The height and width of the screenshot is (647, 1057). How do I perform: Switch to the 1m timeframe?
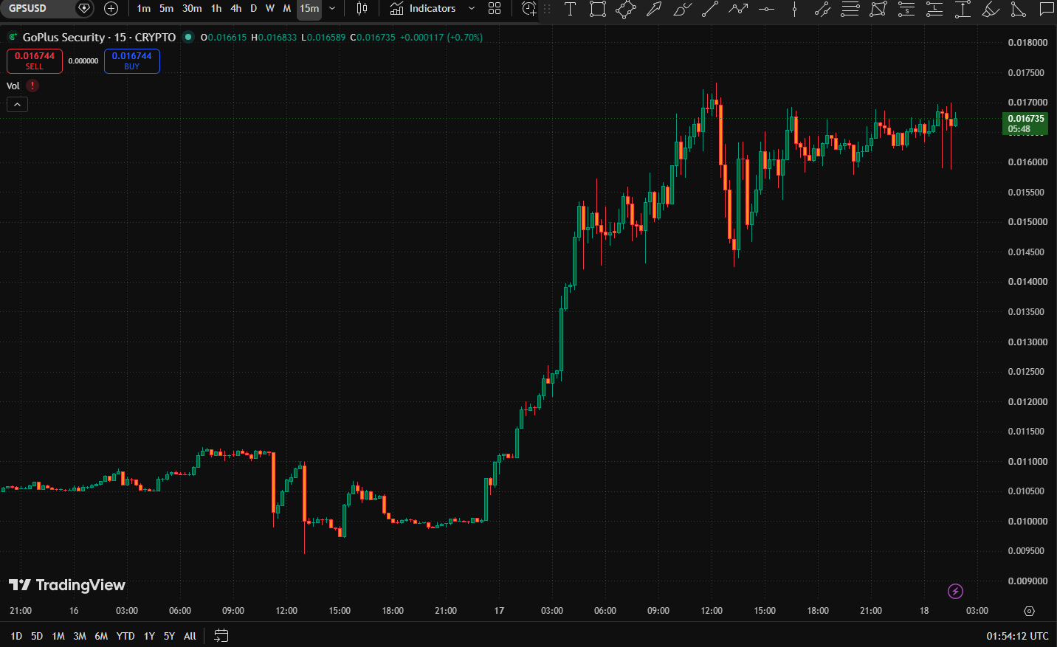coord(144,9)
